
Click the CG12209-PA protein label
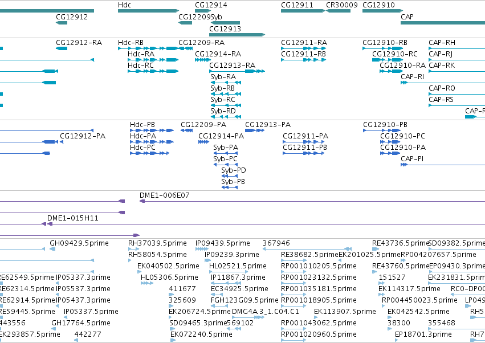click(x=203, y=125)
